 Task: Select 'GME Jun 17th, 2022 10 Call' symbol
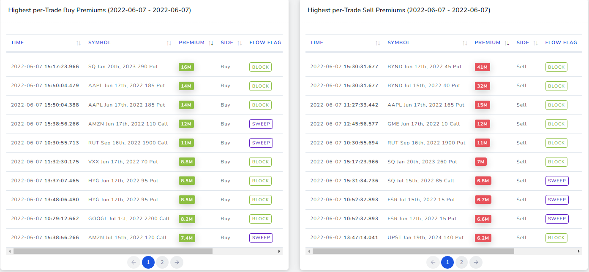coord(424,124)
